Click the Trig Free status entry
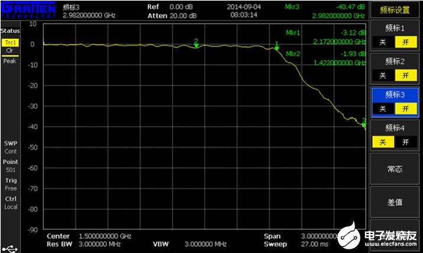 click(11, 184)
